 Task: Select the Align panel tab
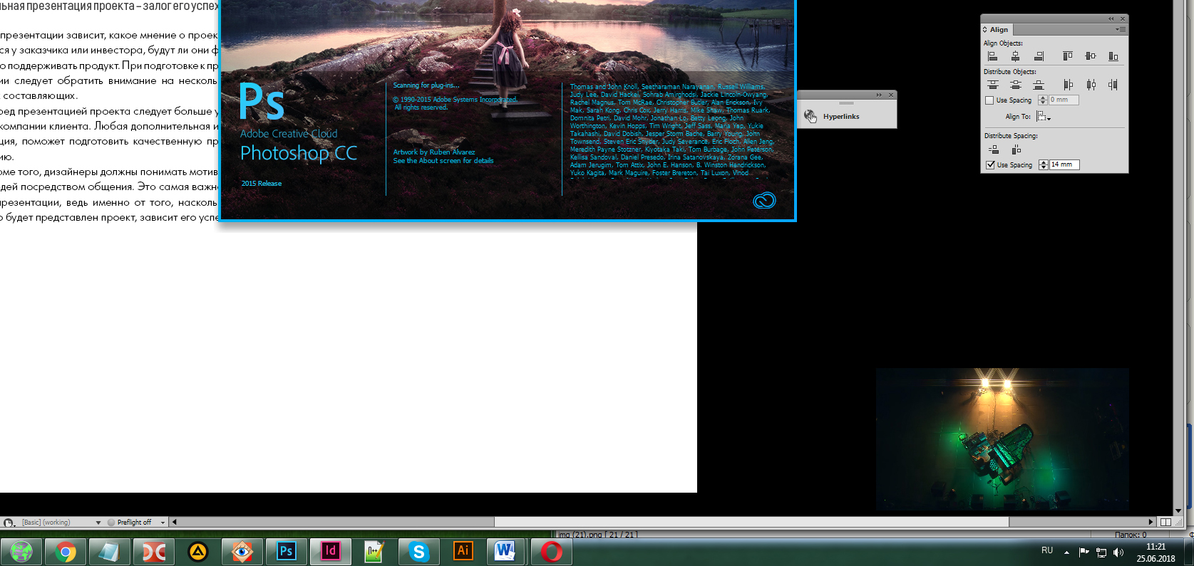[997, 30]
